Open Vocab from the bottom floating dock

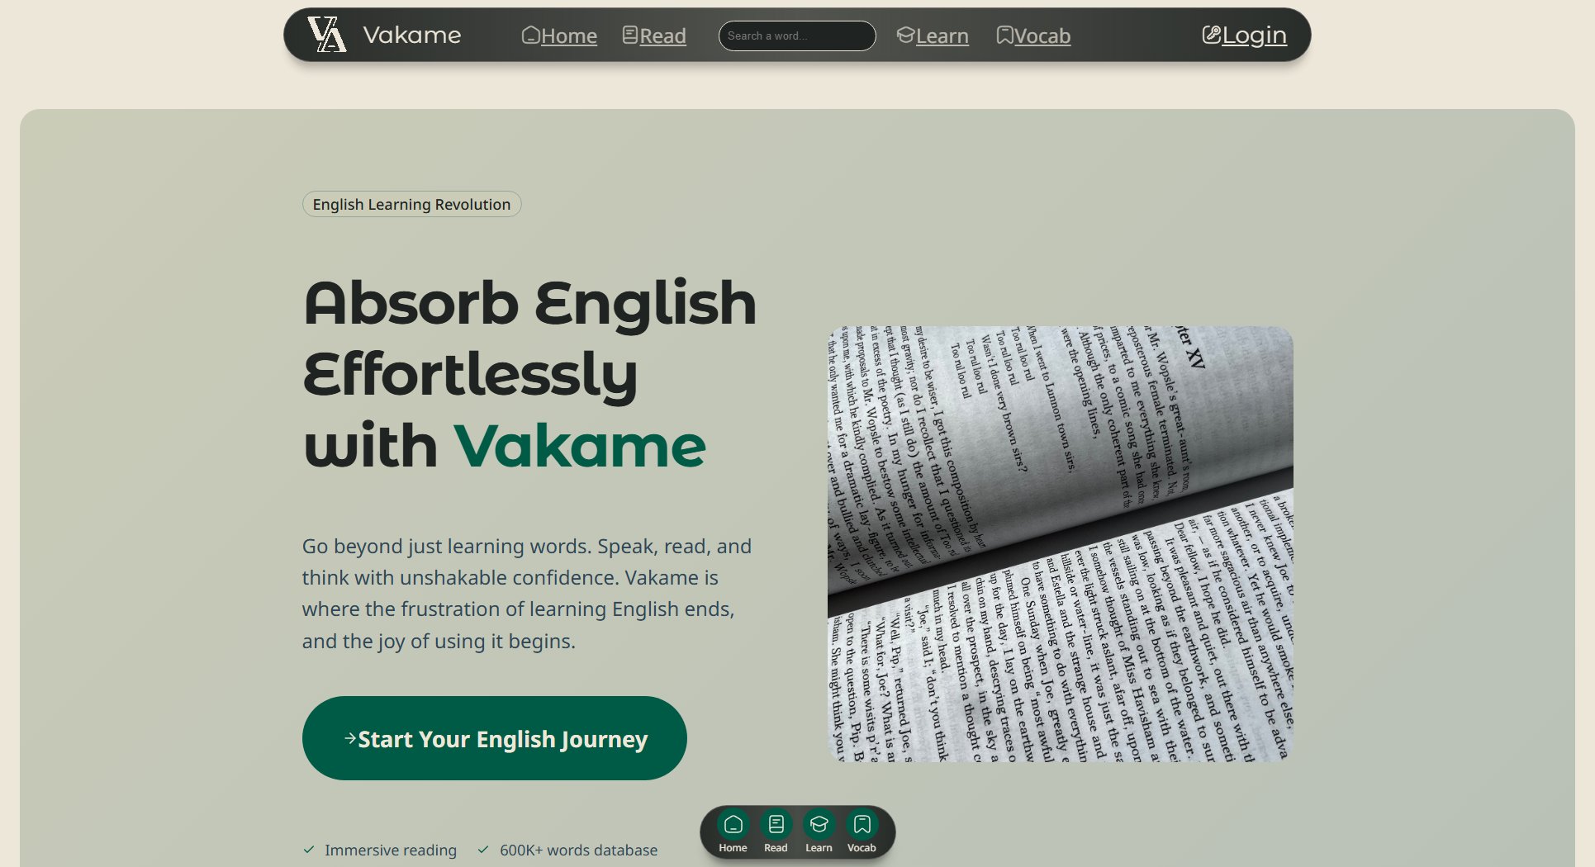tap(862, 831)
